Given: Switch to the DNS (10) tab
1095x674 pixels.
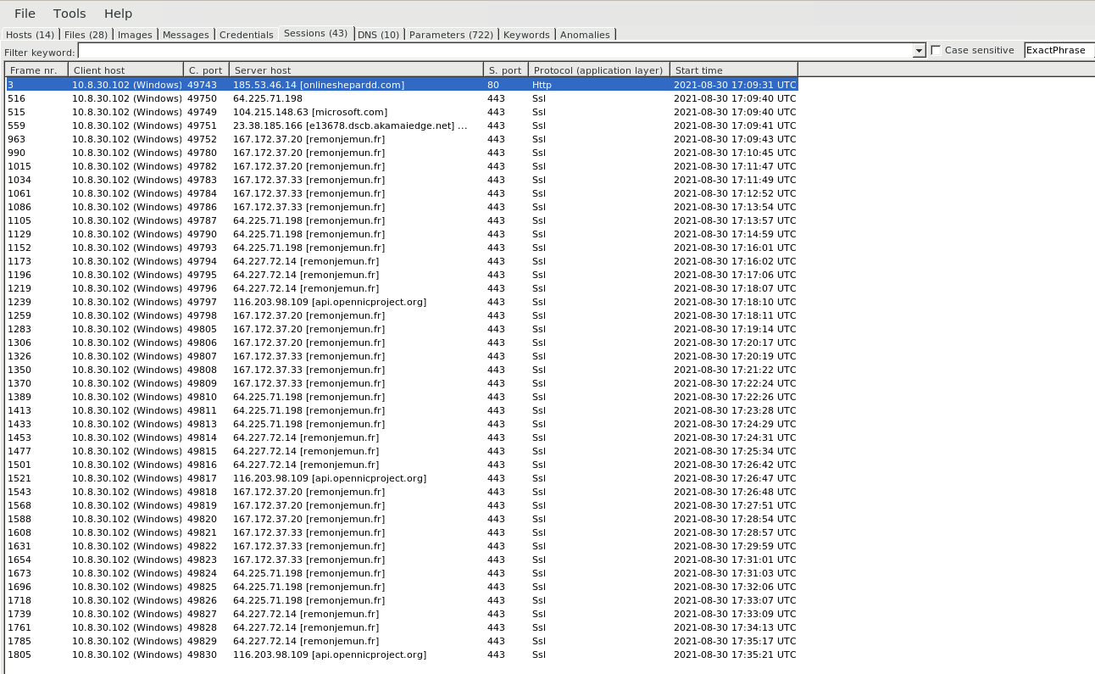Looking at the screenshot, I should tap(378, 35).
